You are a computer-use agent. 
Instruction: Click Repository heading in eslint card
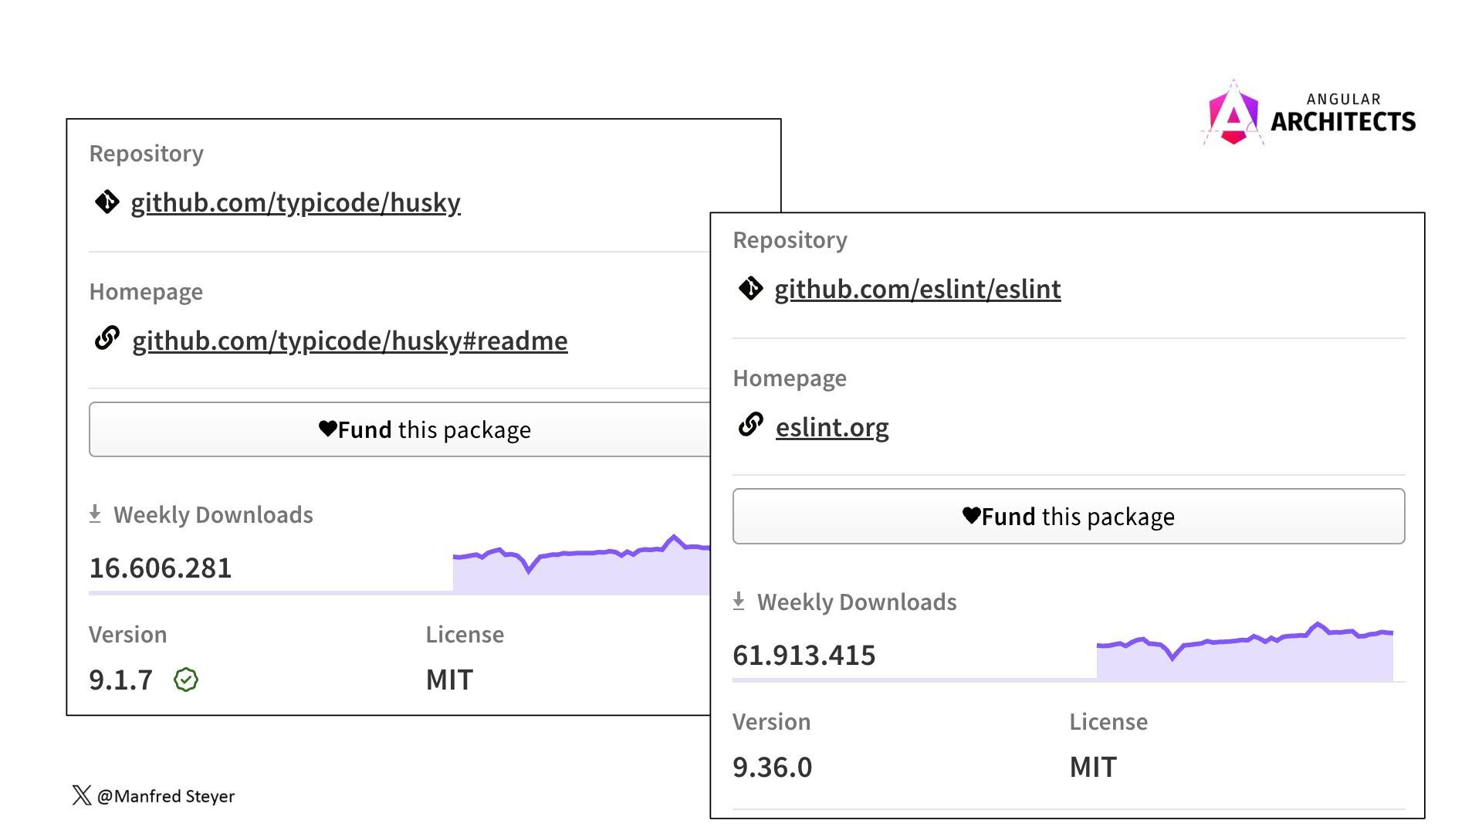coord(790,240)
